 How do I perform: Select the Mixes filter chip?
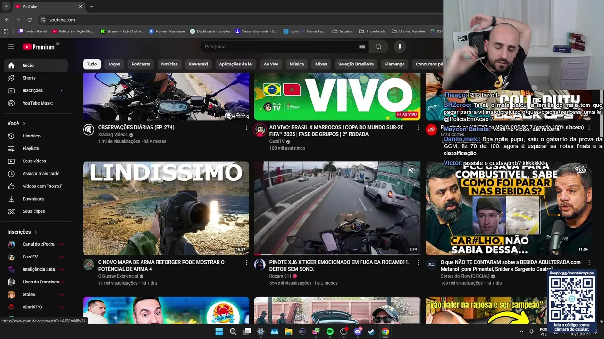coord(321,64)
